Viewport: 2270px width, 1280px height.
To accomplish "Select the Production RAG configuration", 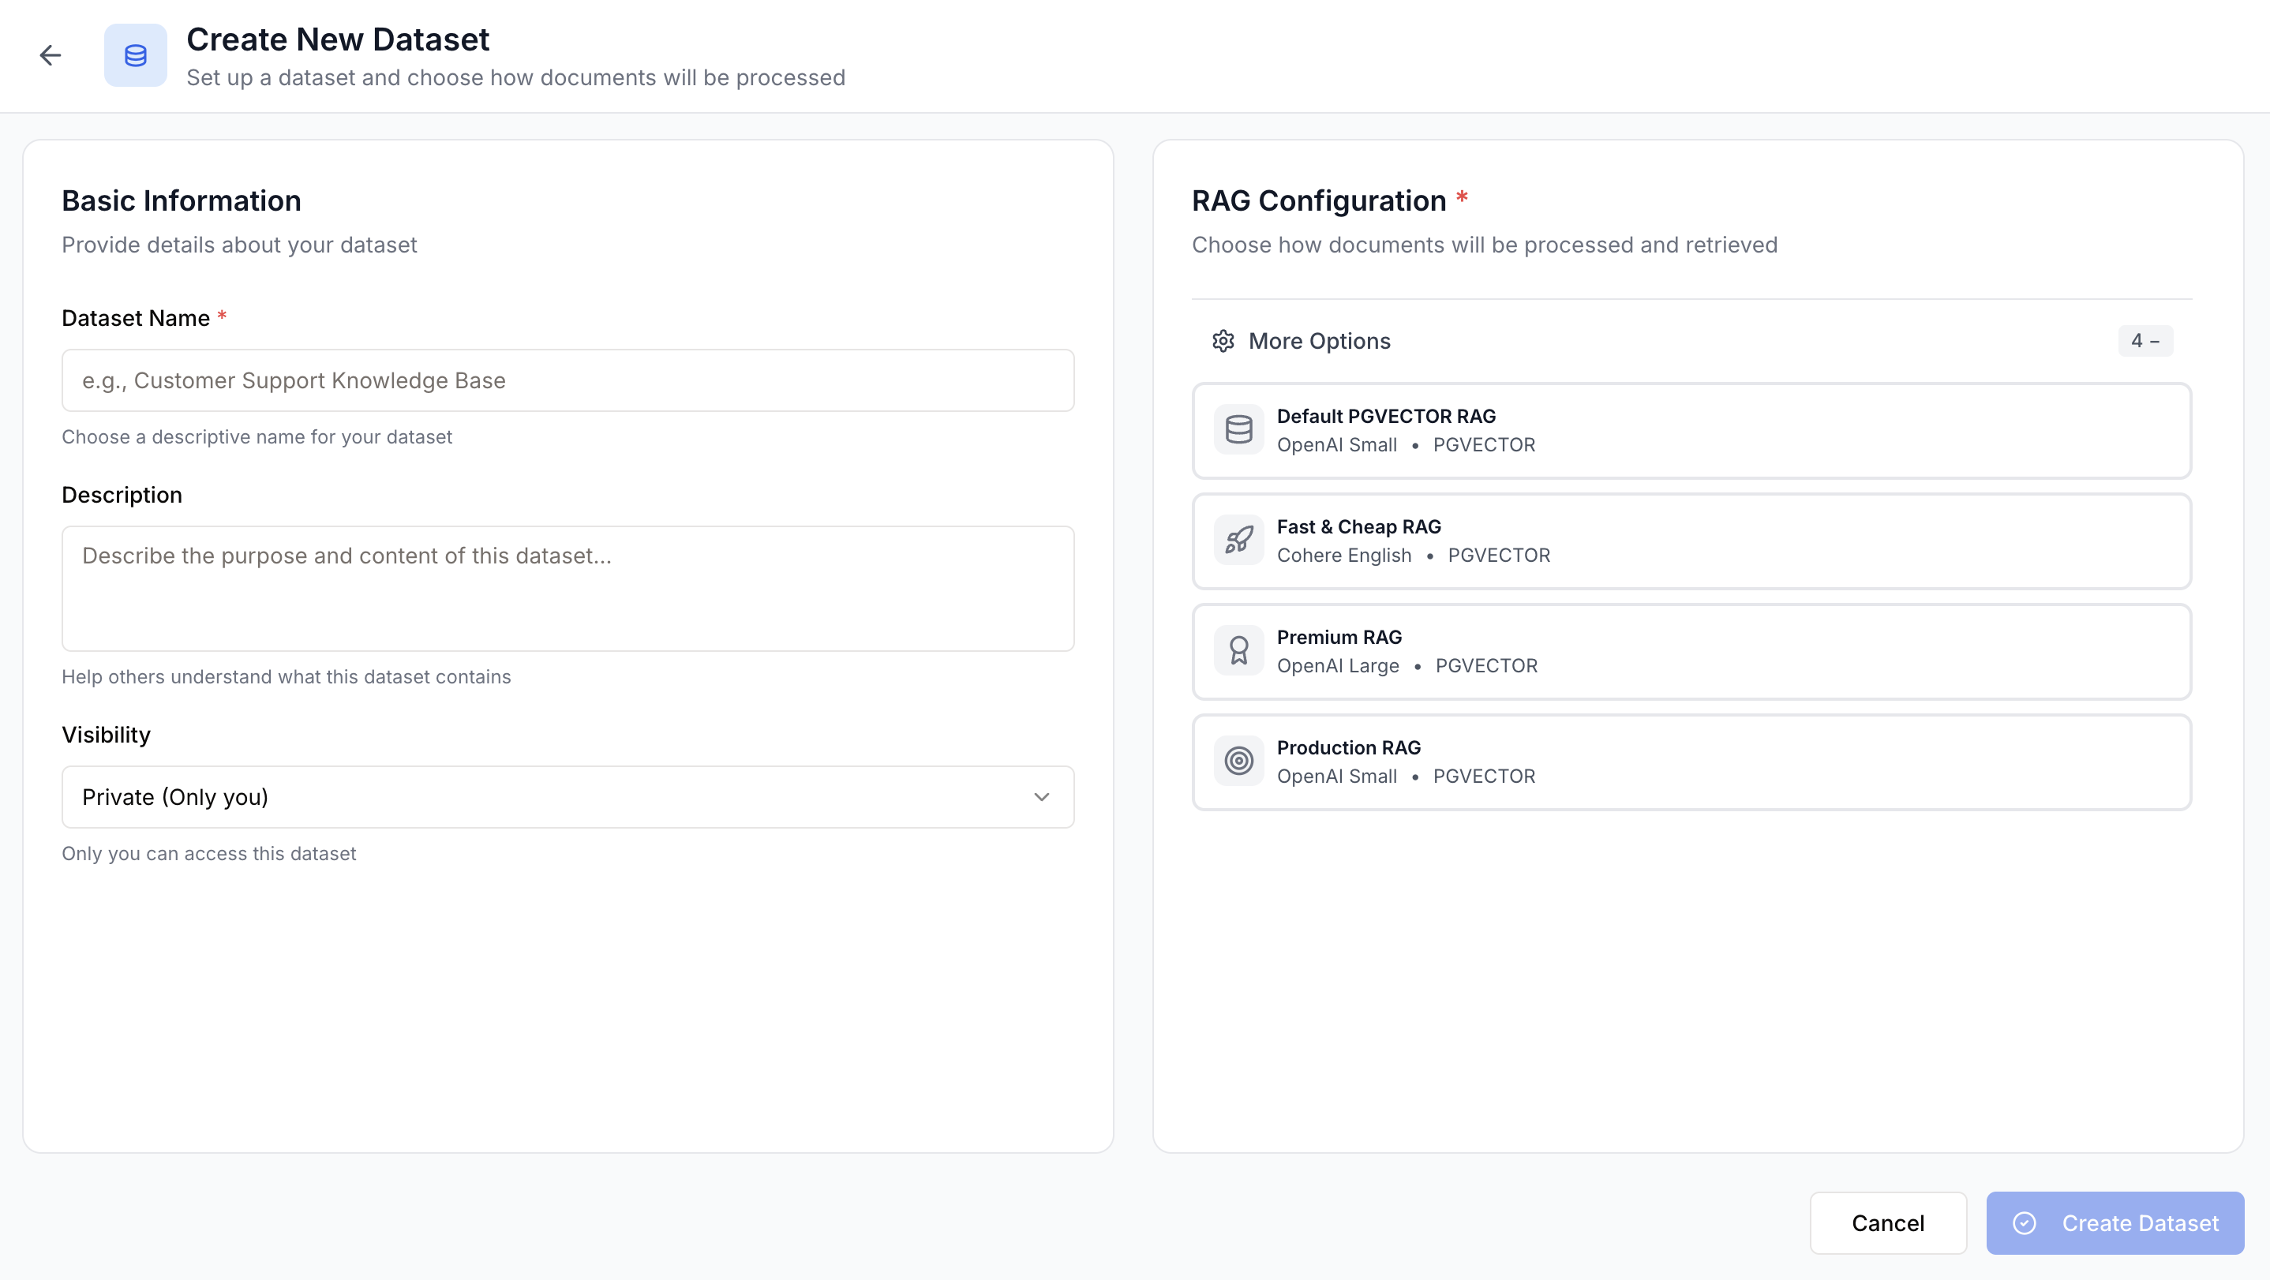I will tap(1691, 761).
